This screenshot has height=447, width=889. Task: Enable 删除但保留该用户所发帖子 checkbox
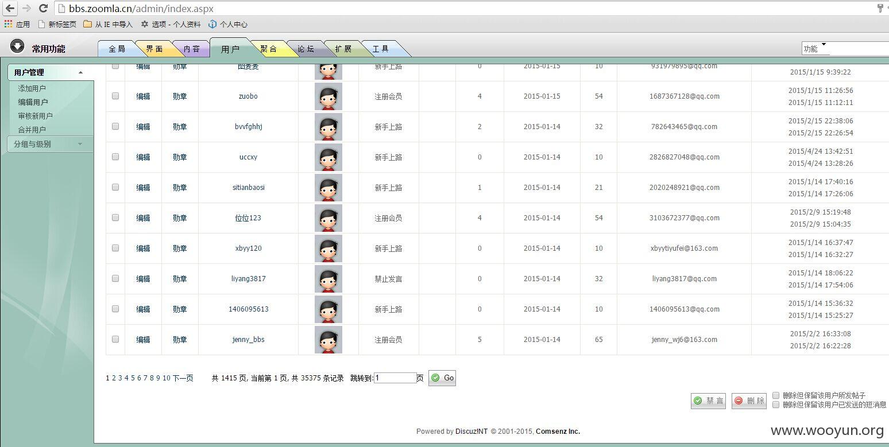click(x=776, y=395)
